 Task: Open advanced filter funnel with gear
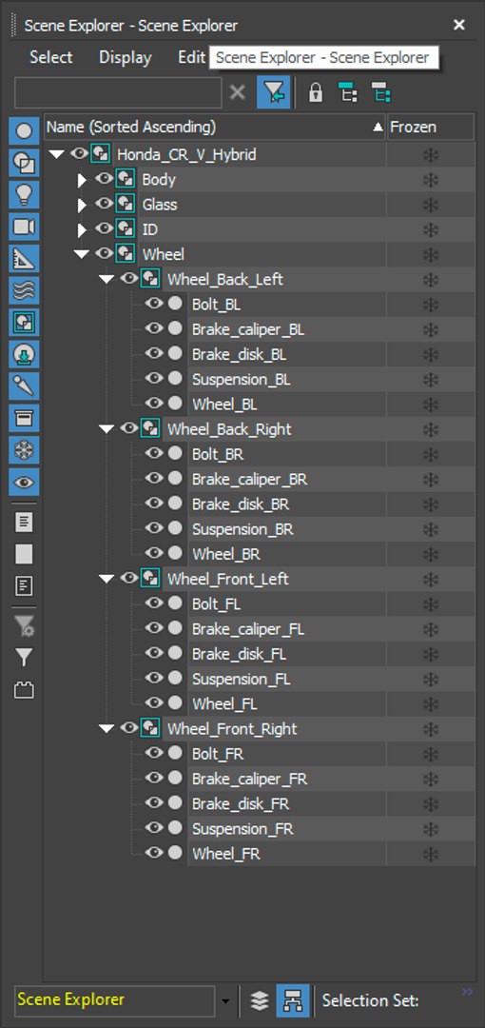(x=25, y=626)
